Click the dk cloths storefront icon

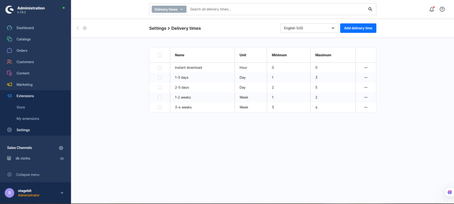pos(9,158)
